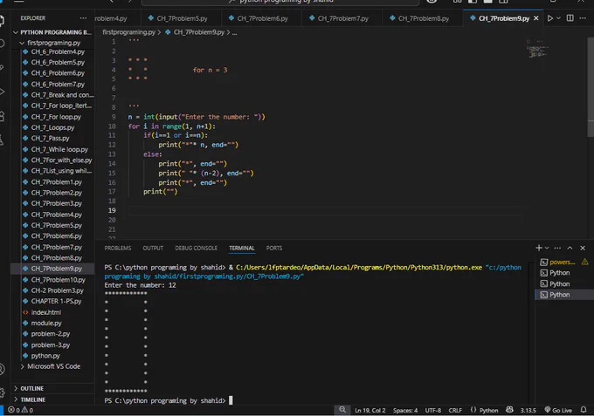
Task: Click firstprograming.py in the breadcrumb
Action: (x=128, y=32)
